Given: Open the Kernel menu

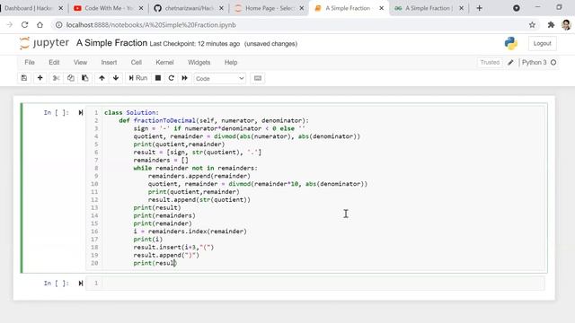Looking at the screenshot, I should (164, 62).
